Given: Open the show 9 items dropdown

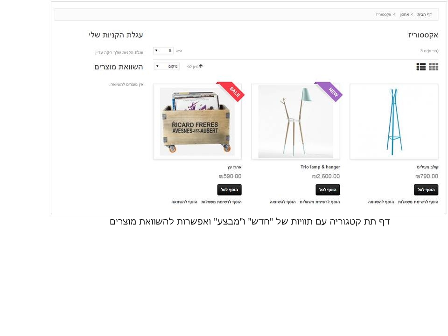Looking at the screenshot, I should [x=163, y=50].
